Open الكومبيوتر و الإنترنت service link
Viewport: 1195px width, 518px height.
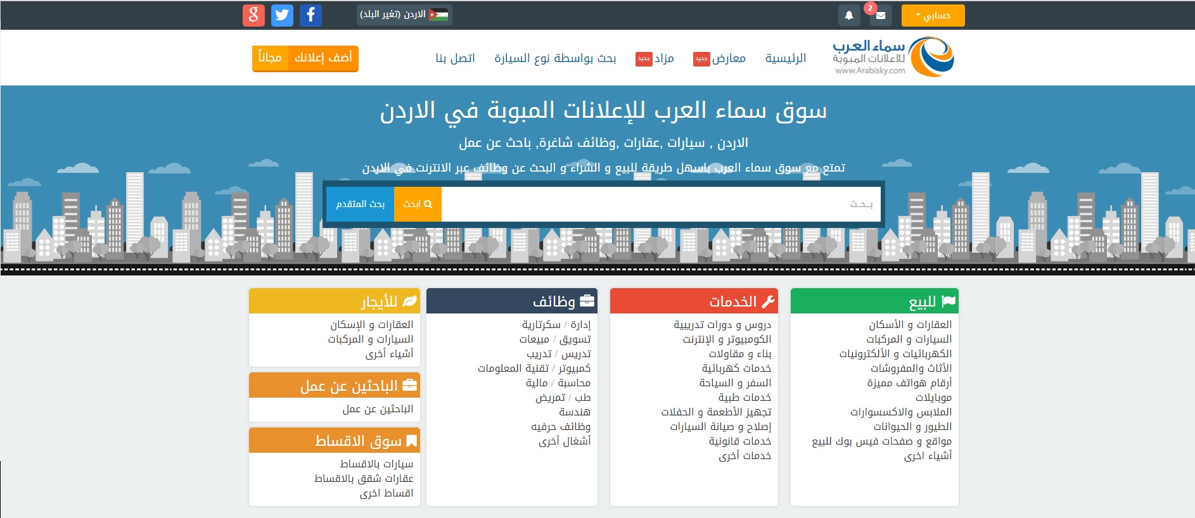point(727,339)
